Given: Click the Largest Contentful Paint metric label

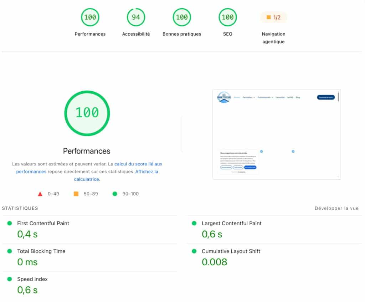Looking at the screenshot, I should pyautogui.click(x=232, y=223).
